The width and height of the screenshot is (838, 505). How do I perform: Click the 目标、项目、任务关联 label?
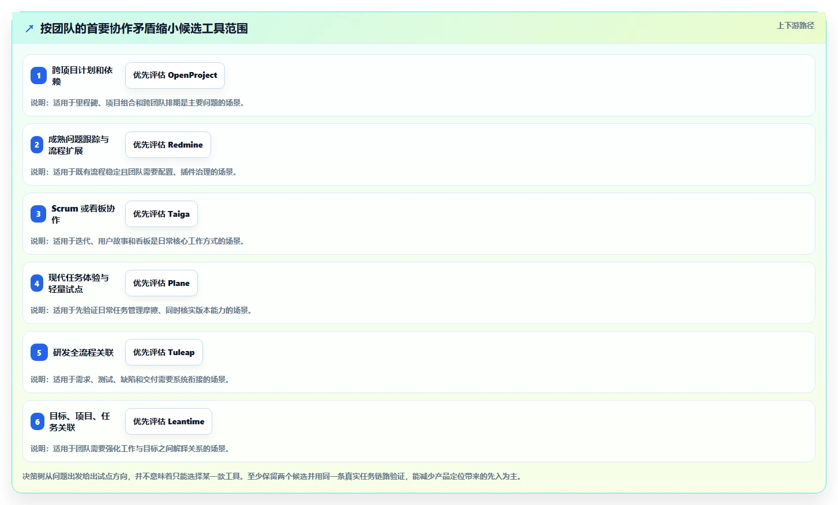80,421
